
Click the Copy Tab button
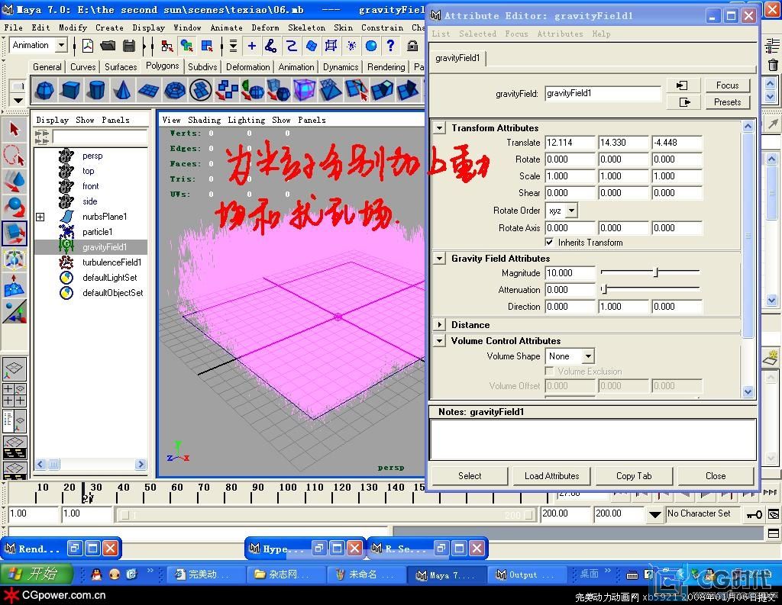click(x=634, y=476)
